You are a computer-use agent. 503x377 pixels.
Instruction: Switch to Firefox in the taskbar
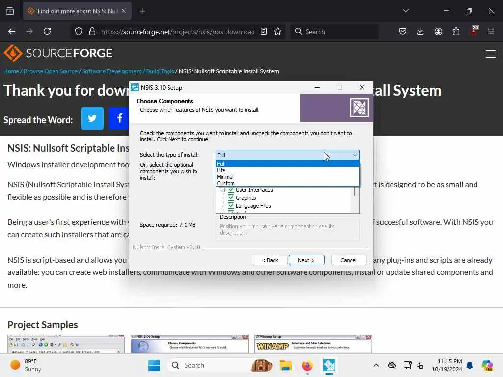click(x=307, y=365)
